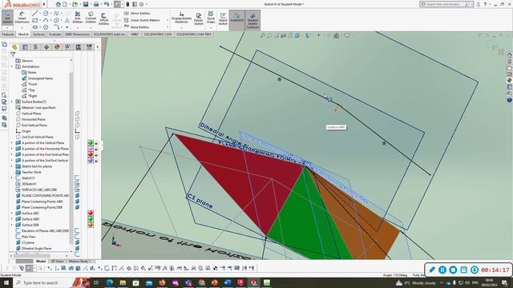The height and width of the screenshot is (288, 513).
Task: Open Display/Delete Relations
Action: tap(182, 18)
